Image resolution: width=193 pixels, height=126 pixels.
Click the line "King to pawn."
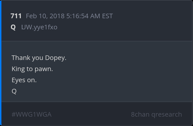click(32, 69)
